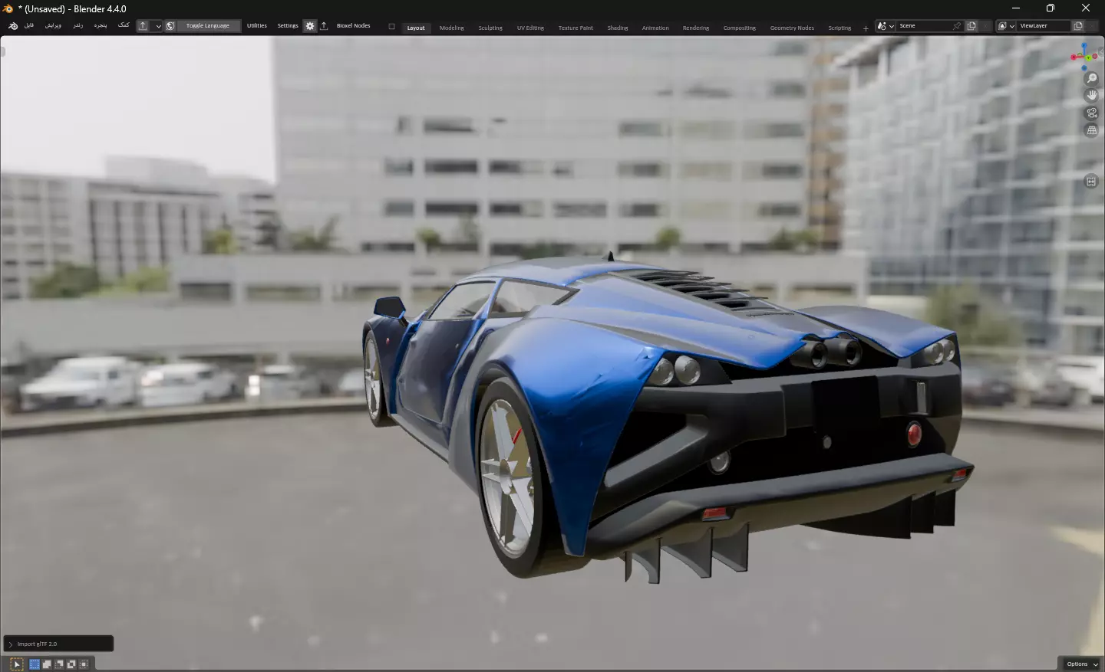This screenshot has width=1105, height=672.
Task: Switch to the Scripting workspace tab
Action: pos(839,28)
